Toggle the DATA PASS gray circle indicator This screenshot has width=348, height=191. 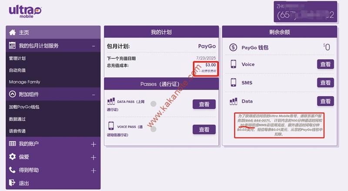click(x=154, y=104)
